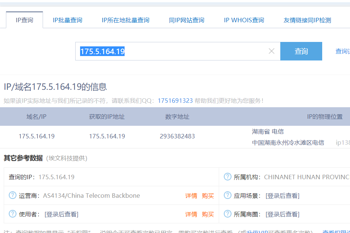Image resolution: width=350 pixels, height=233 pixels.
Task: Open the IP所在地批量查询 tab
Action: coord(125,20)
